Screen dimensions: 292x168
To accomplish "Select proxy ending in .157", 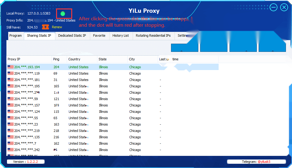I will coord(112,105).
